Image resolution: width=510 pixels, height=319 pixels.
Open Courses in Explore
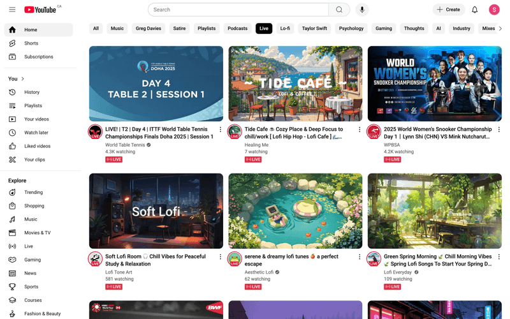[39, 300]
